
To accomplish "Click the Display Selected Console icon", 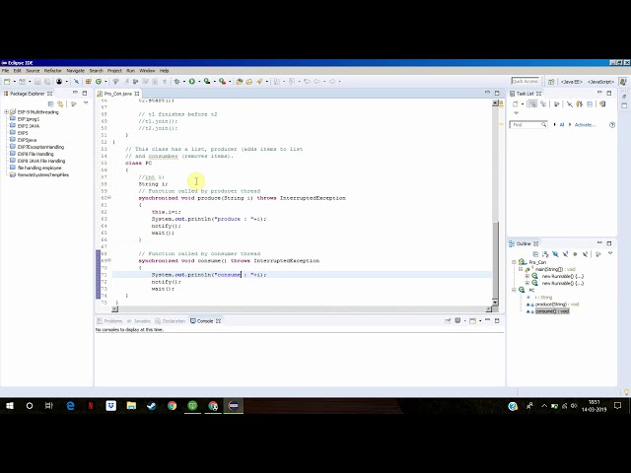I will coord(457,320).
